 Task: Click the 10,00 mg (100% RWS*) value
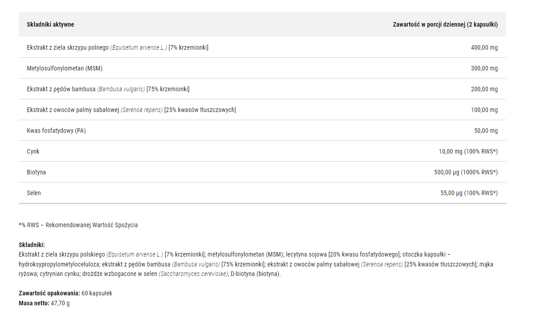468,151
